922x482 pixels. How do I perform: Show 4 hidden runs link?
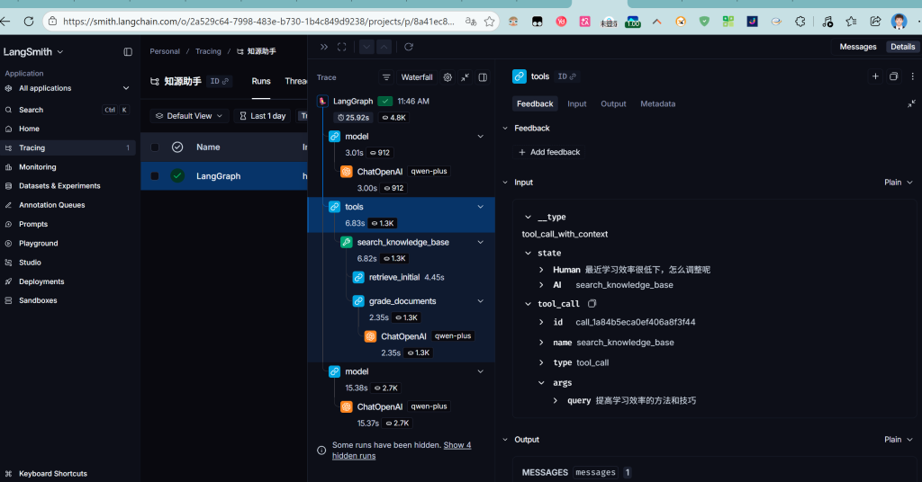click(402, 451)
